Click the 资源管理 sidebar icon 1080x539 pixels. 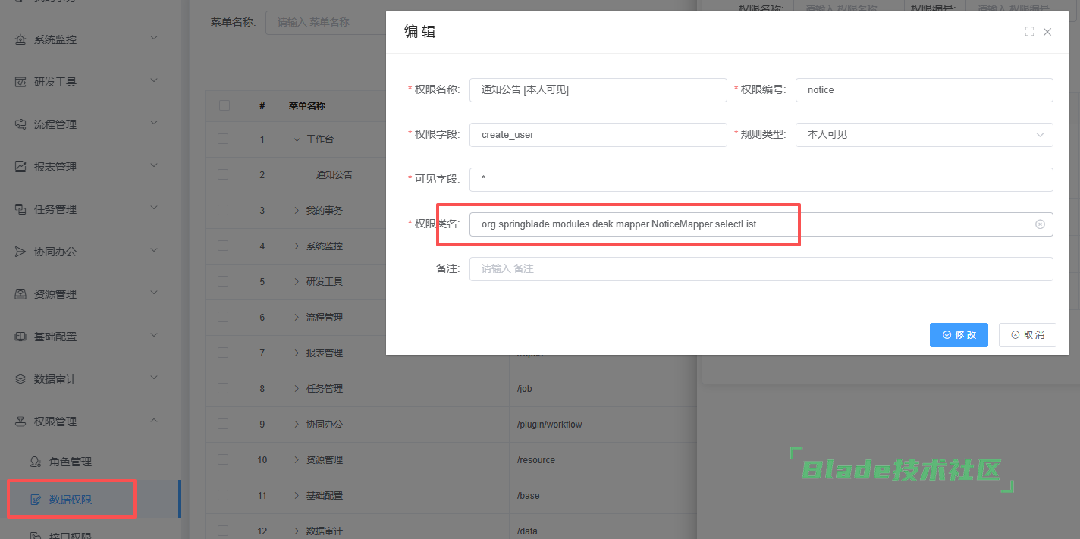[x=20, y=293]
